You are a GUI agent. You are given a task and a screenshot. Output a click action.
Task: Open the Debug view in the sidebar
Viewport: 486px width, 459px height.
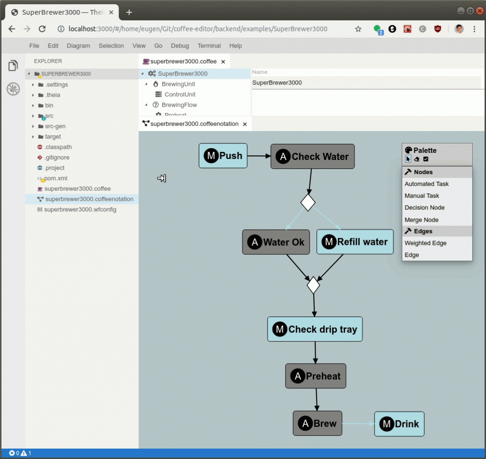pos(13,88)
